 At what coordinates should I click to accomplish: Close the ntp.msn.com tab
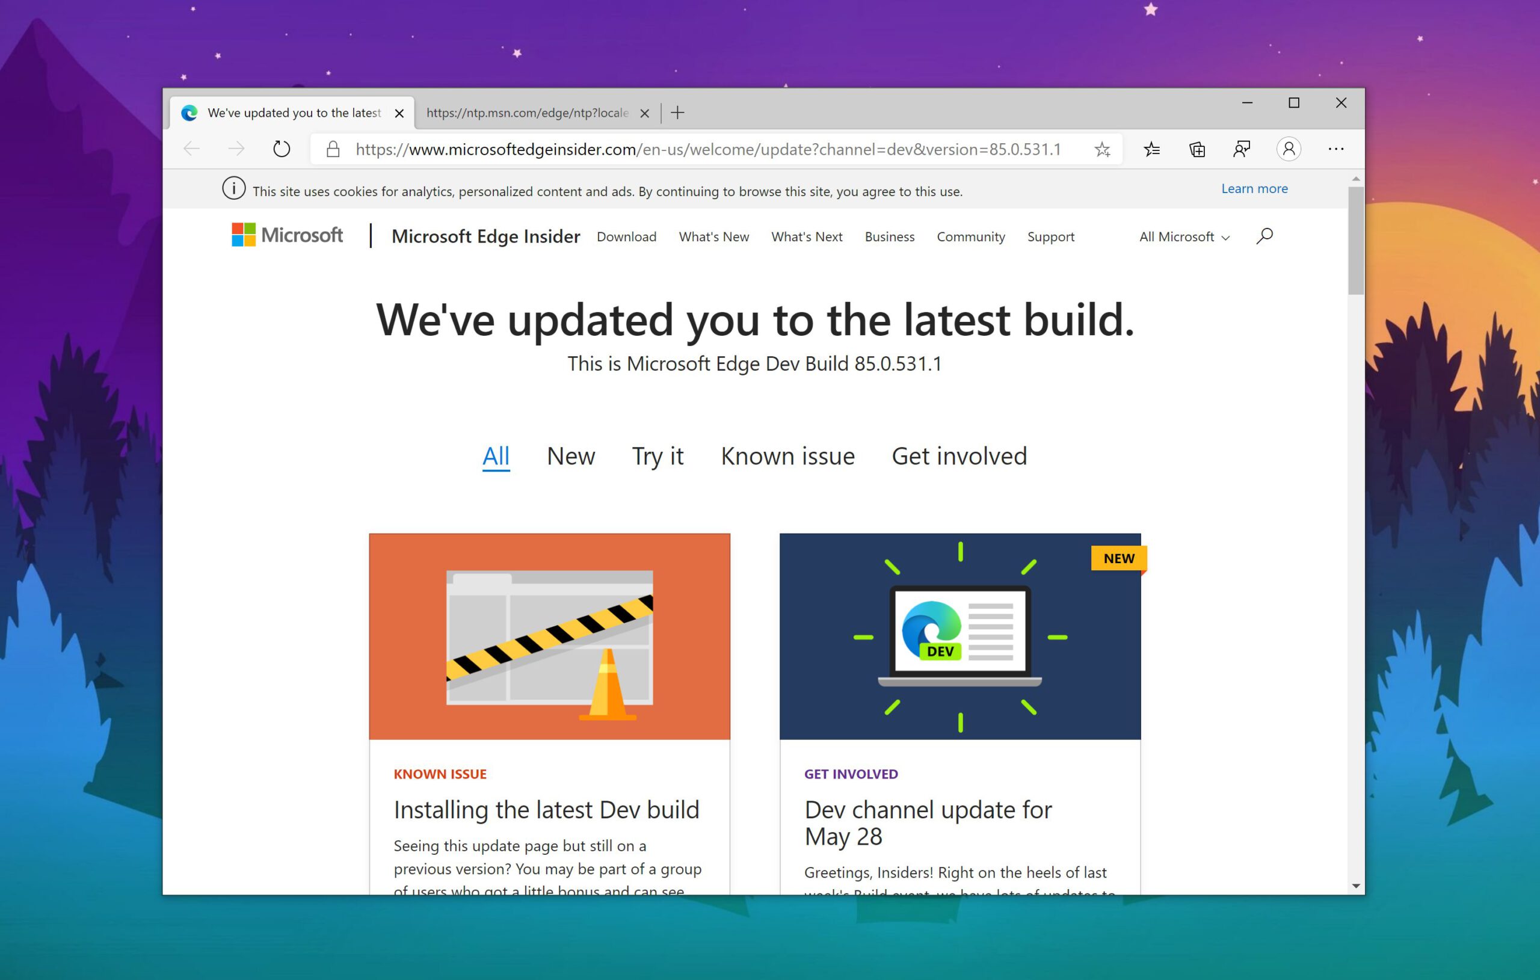(x=645, y=113)
